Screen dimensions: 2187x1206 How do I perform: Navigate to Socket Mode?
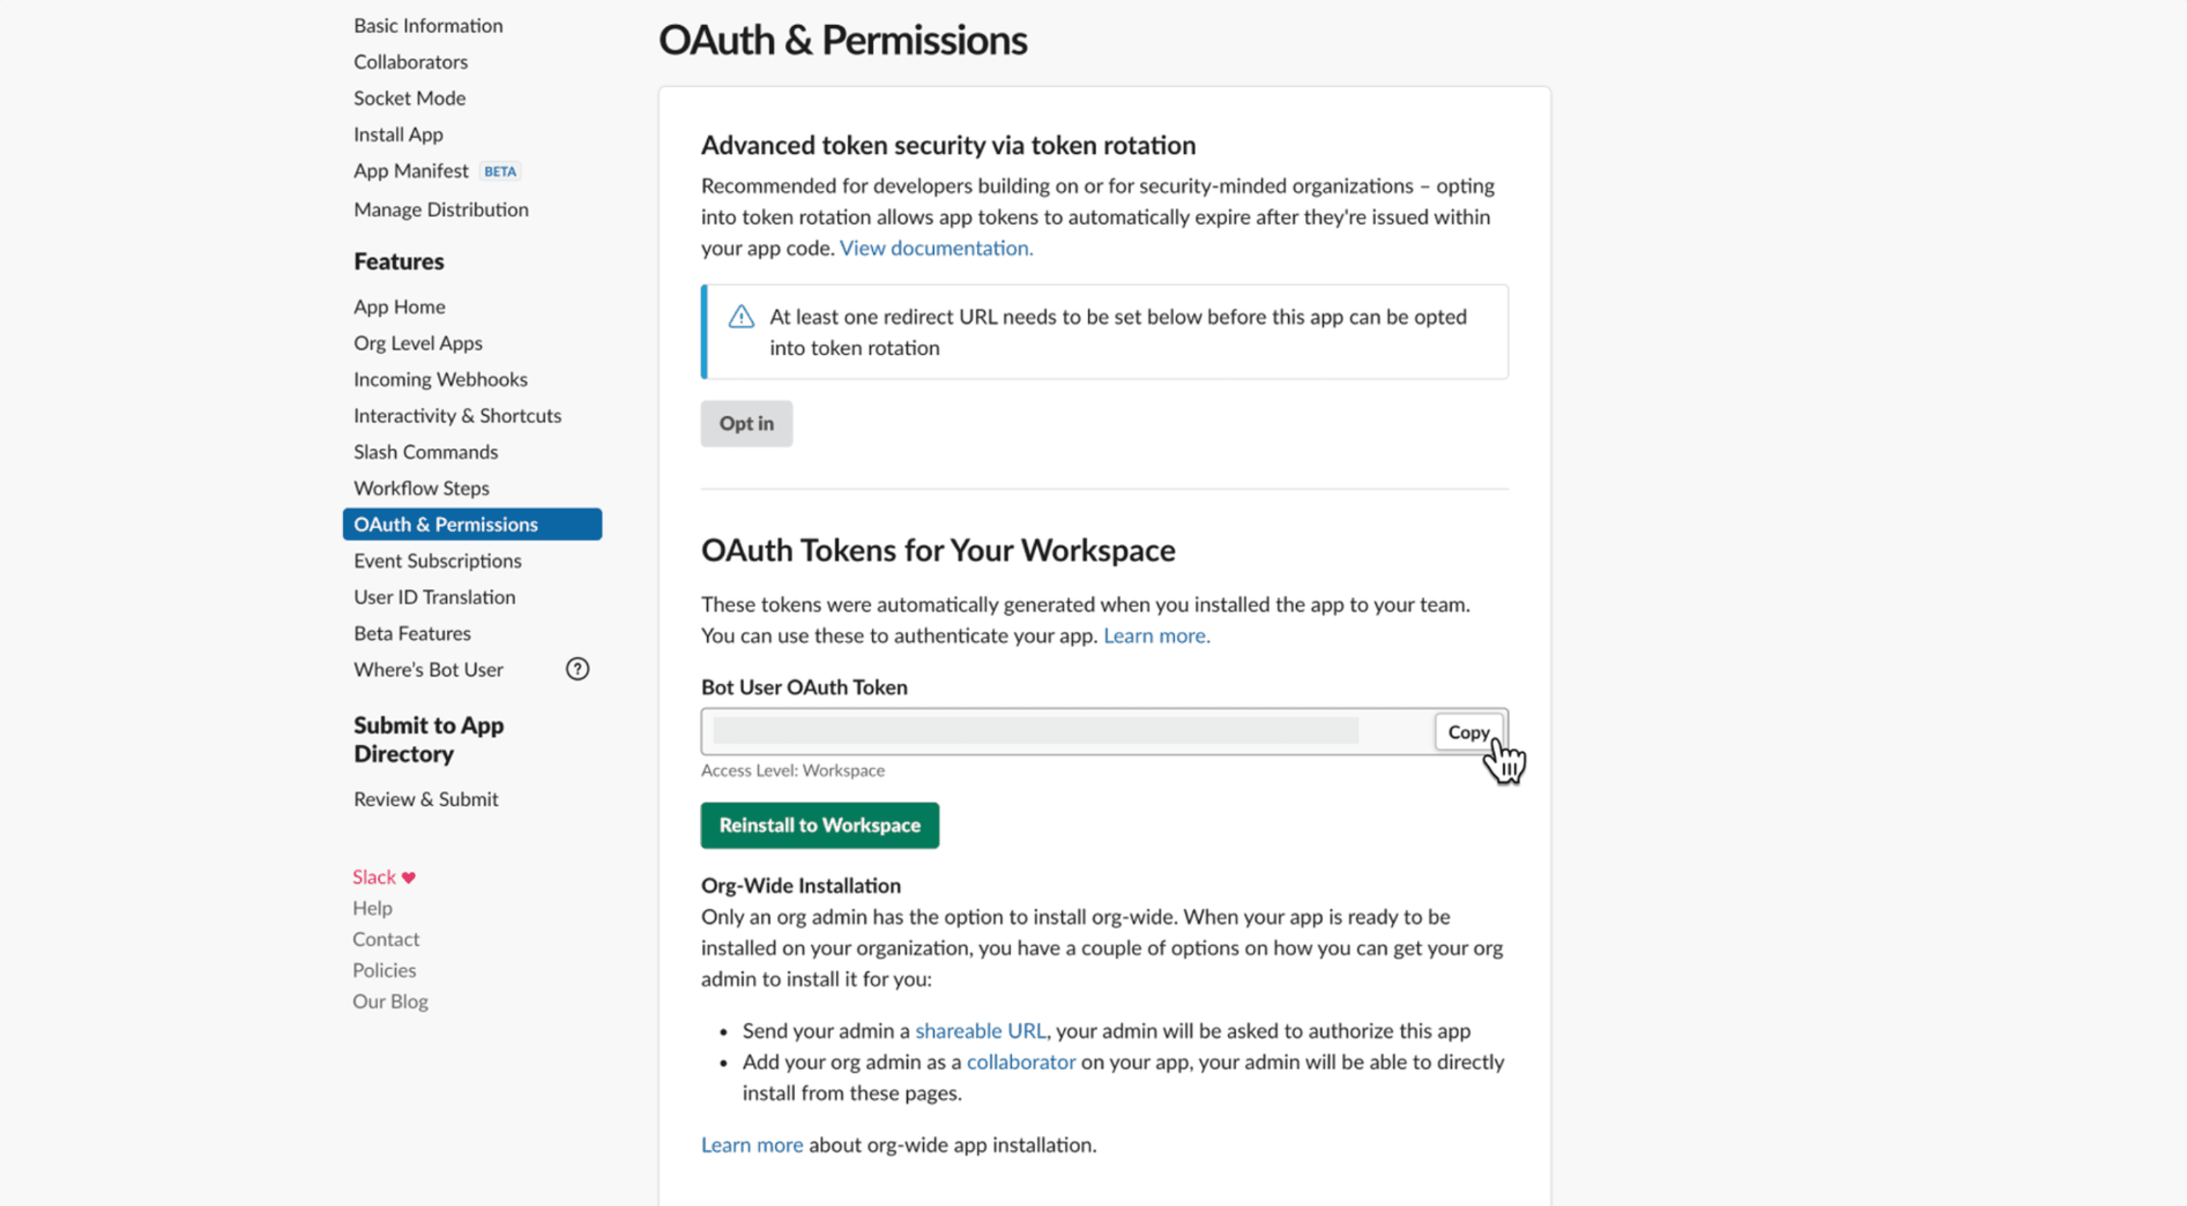point(409,97)
